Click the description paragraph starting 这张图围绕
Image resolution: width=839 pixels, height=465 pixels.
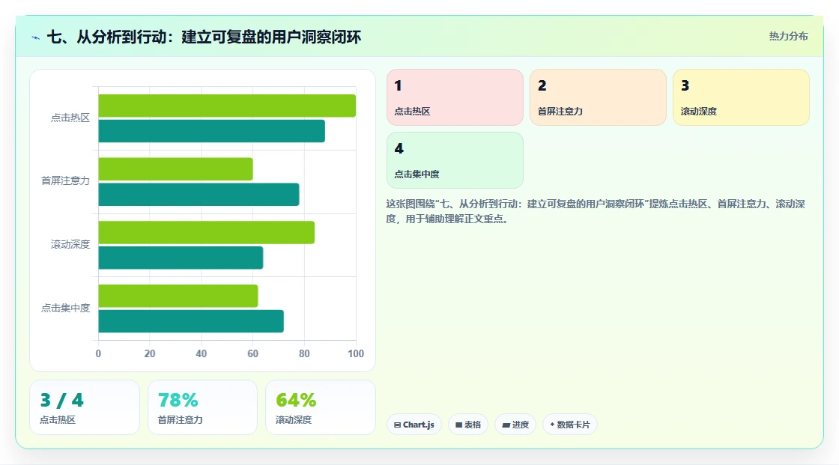[595, 211]
